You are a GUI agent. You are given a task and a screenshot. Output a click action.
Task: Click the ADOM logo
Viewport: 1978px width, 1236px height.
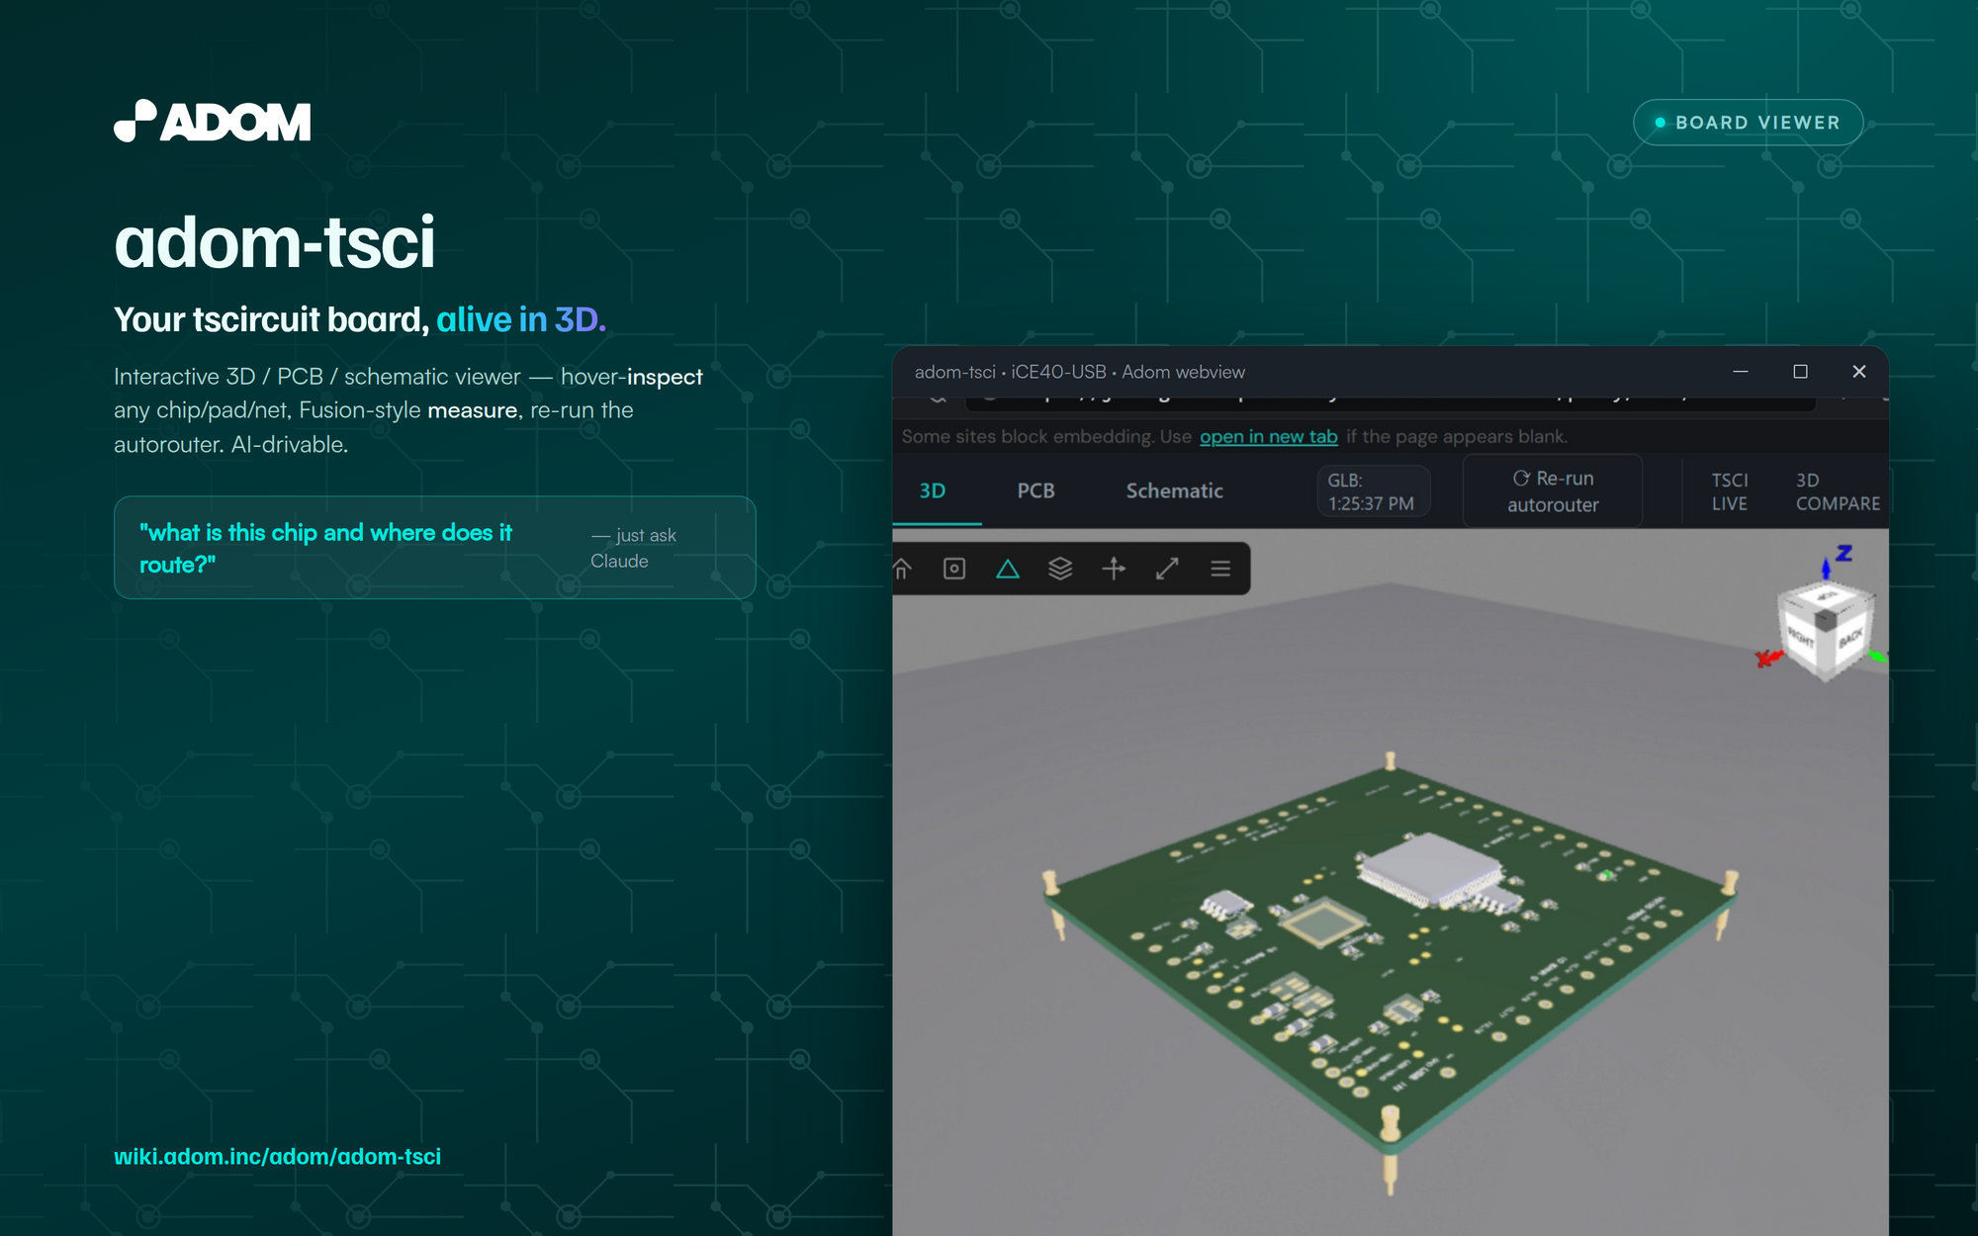pyautogui.click(x=212, y=121)
